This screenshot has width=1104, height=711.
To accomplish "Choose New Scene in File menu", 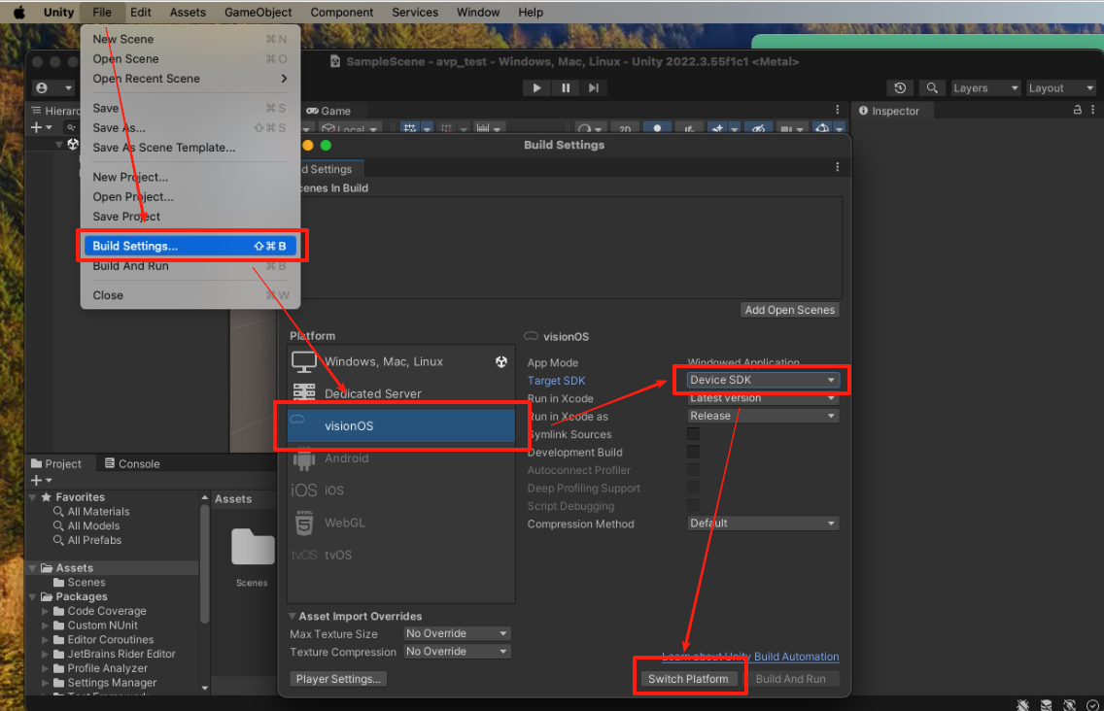I will [x=190, y=40].
